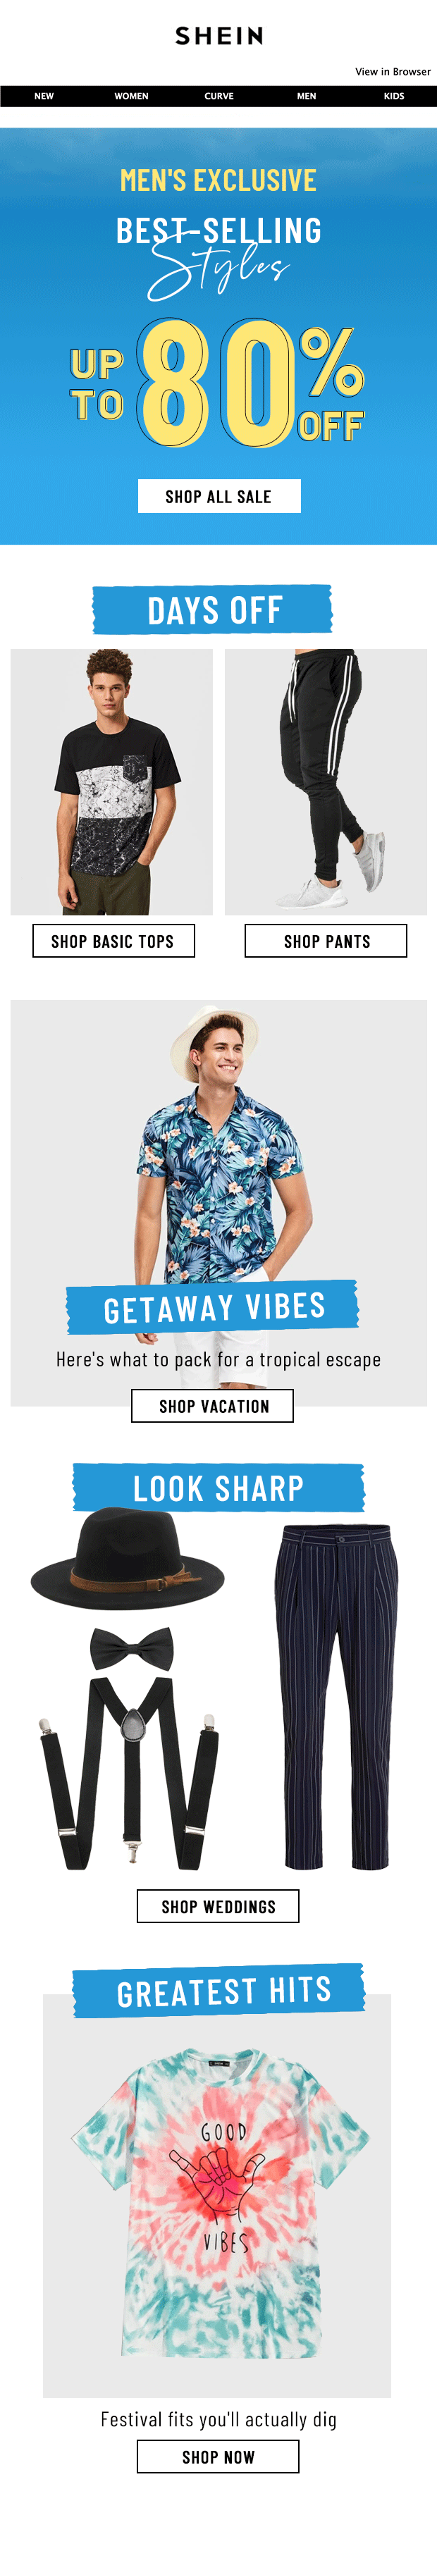Open the navy pinstripe trousers image
Image resolution: width=437 pixels, height=2558 pixels.
(336, 1697)
